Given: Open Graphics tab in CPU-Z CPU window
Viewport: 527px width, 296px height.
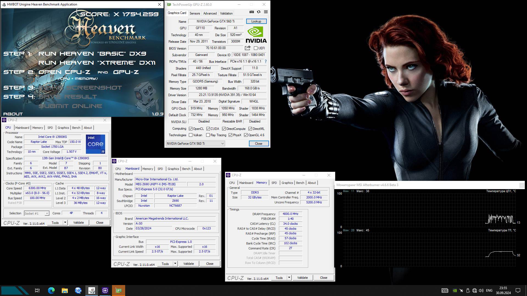Looking at the screenshot, I should coord(63,128).
